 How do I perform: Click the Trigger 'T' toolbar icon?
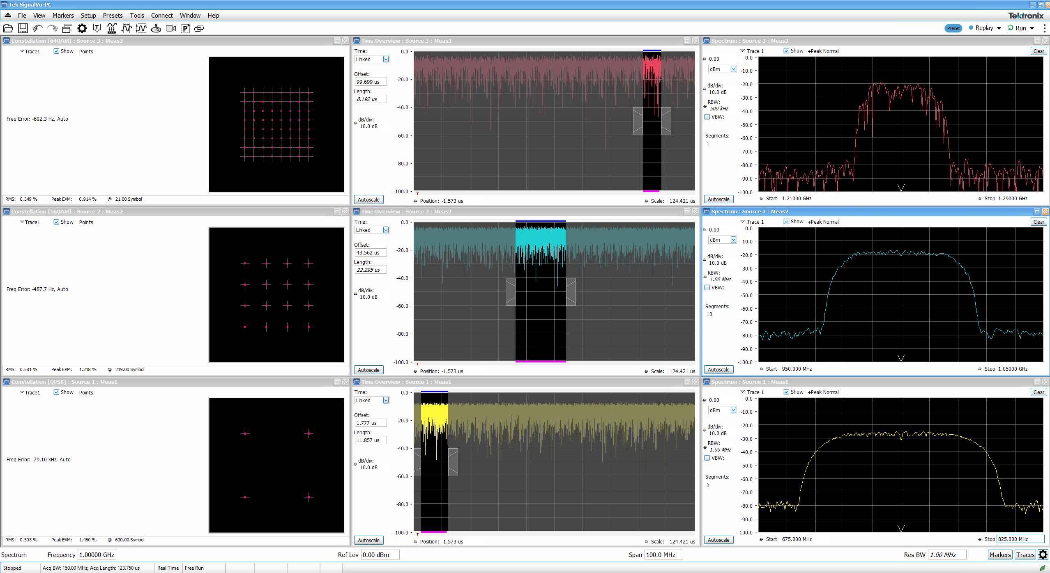(x=97, y=28)
